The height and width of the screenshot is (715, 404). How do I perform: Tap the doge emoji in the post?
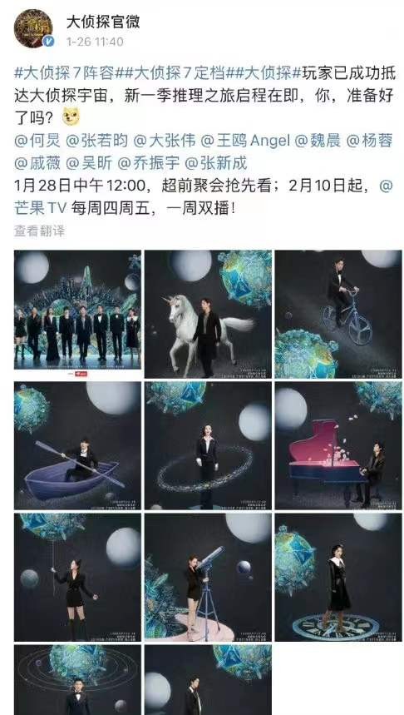click(x=71, y=117)
